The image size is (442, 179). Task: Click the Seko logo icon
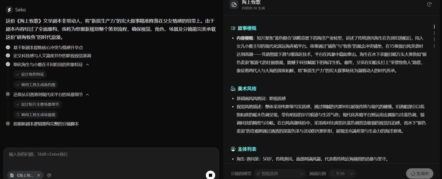point(9,9)
